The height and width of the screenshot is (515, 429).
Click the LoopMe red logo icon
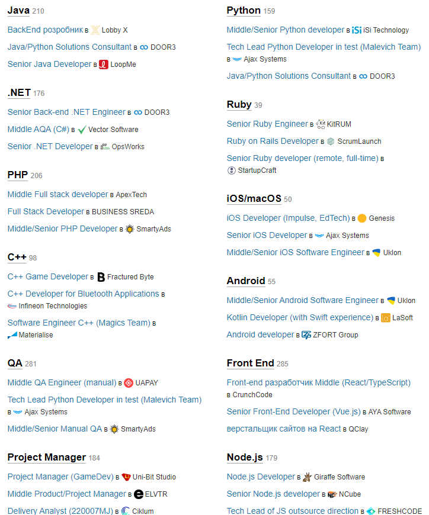click(104, 65)
